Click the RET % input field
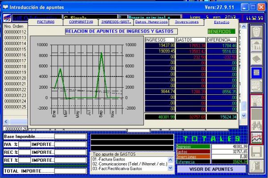Viewport: 268px width, 178px height. [25, 160]
